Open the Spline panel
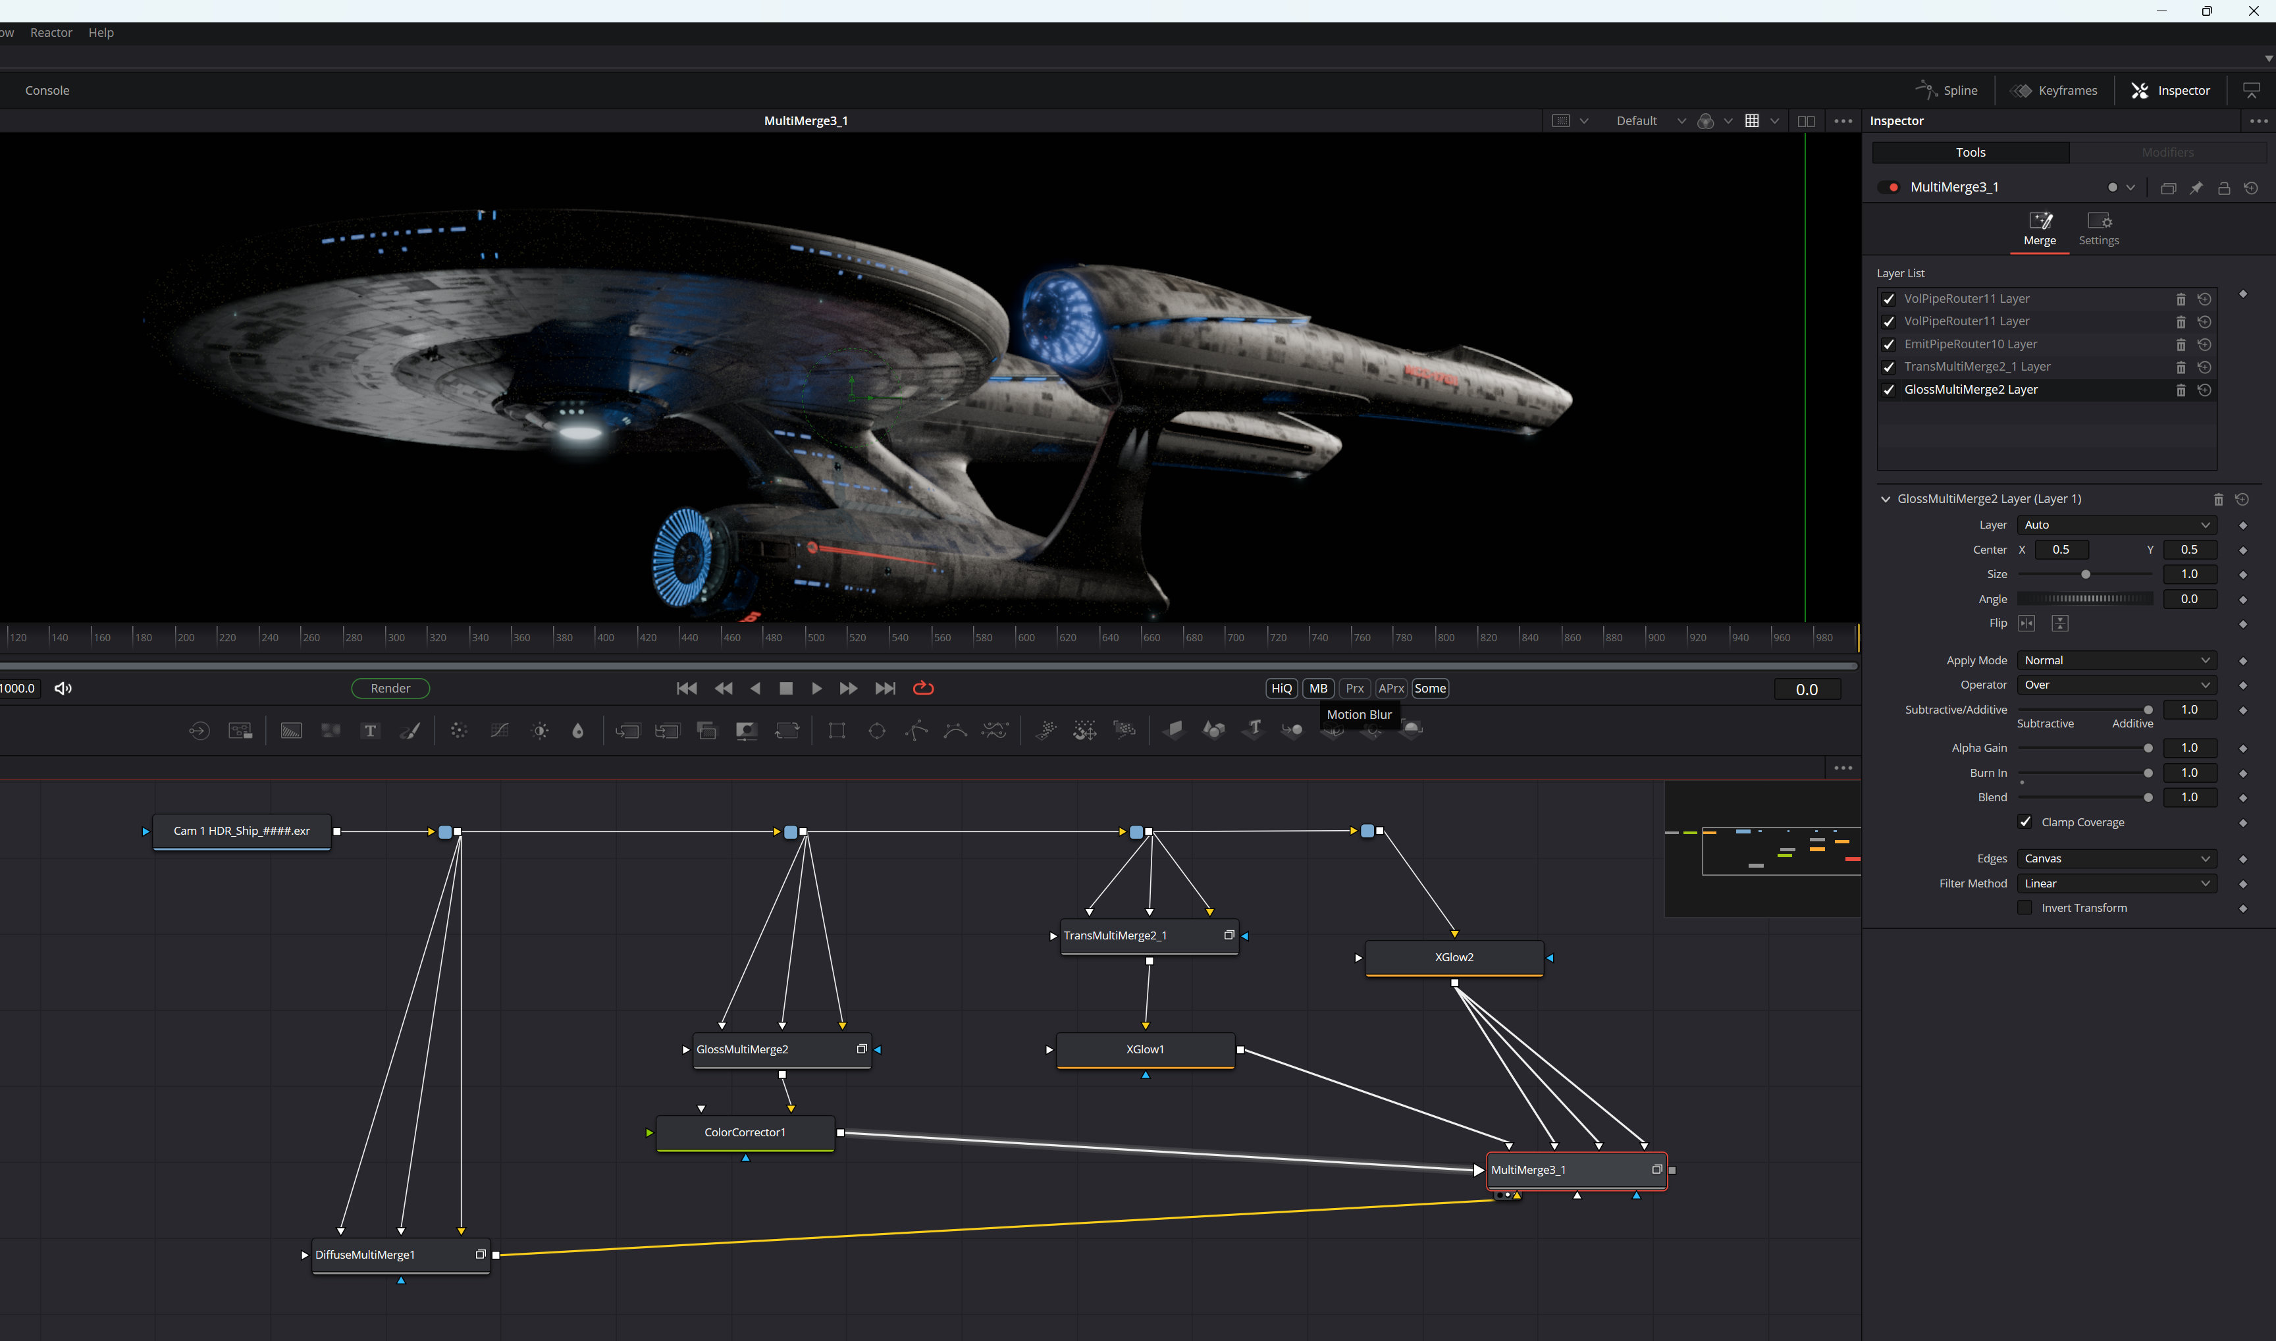The width and height of the screenshot is (2276, 1341). pos(1945,90)
